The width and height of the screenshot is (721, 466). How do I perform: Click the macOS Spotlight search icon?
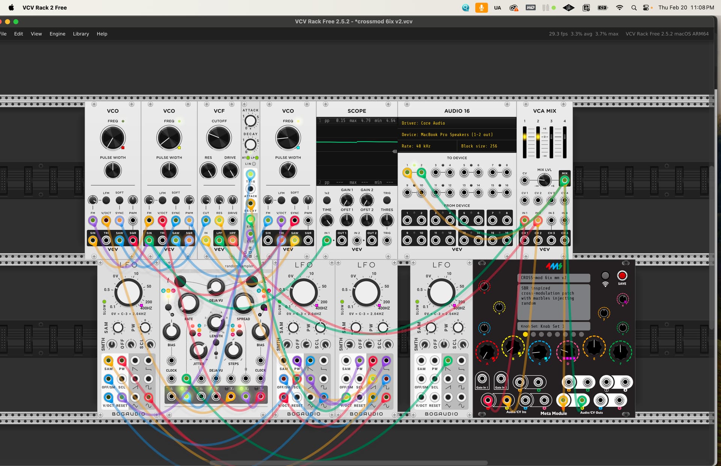tap(634, 8)
